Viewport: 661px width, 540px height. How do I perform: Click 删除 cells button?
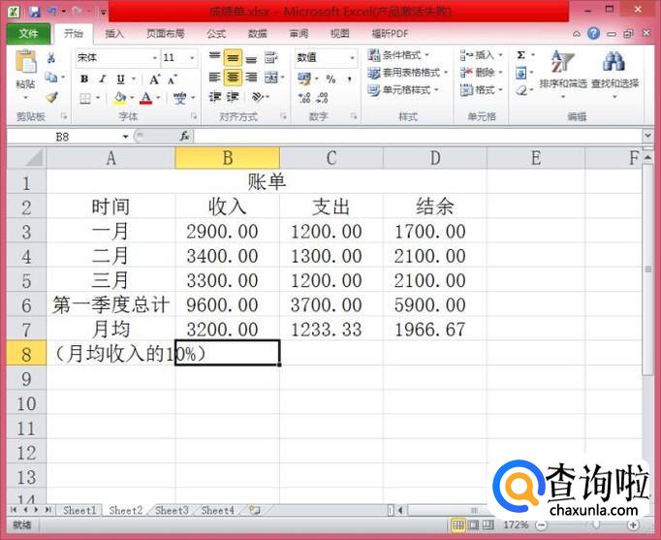(482, 73)
